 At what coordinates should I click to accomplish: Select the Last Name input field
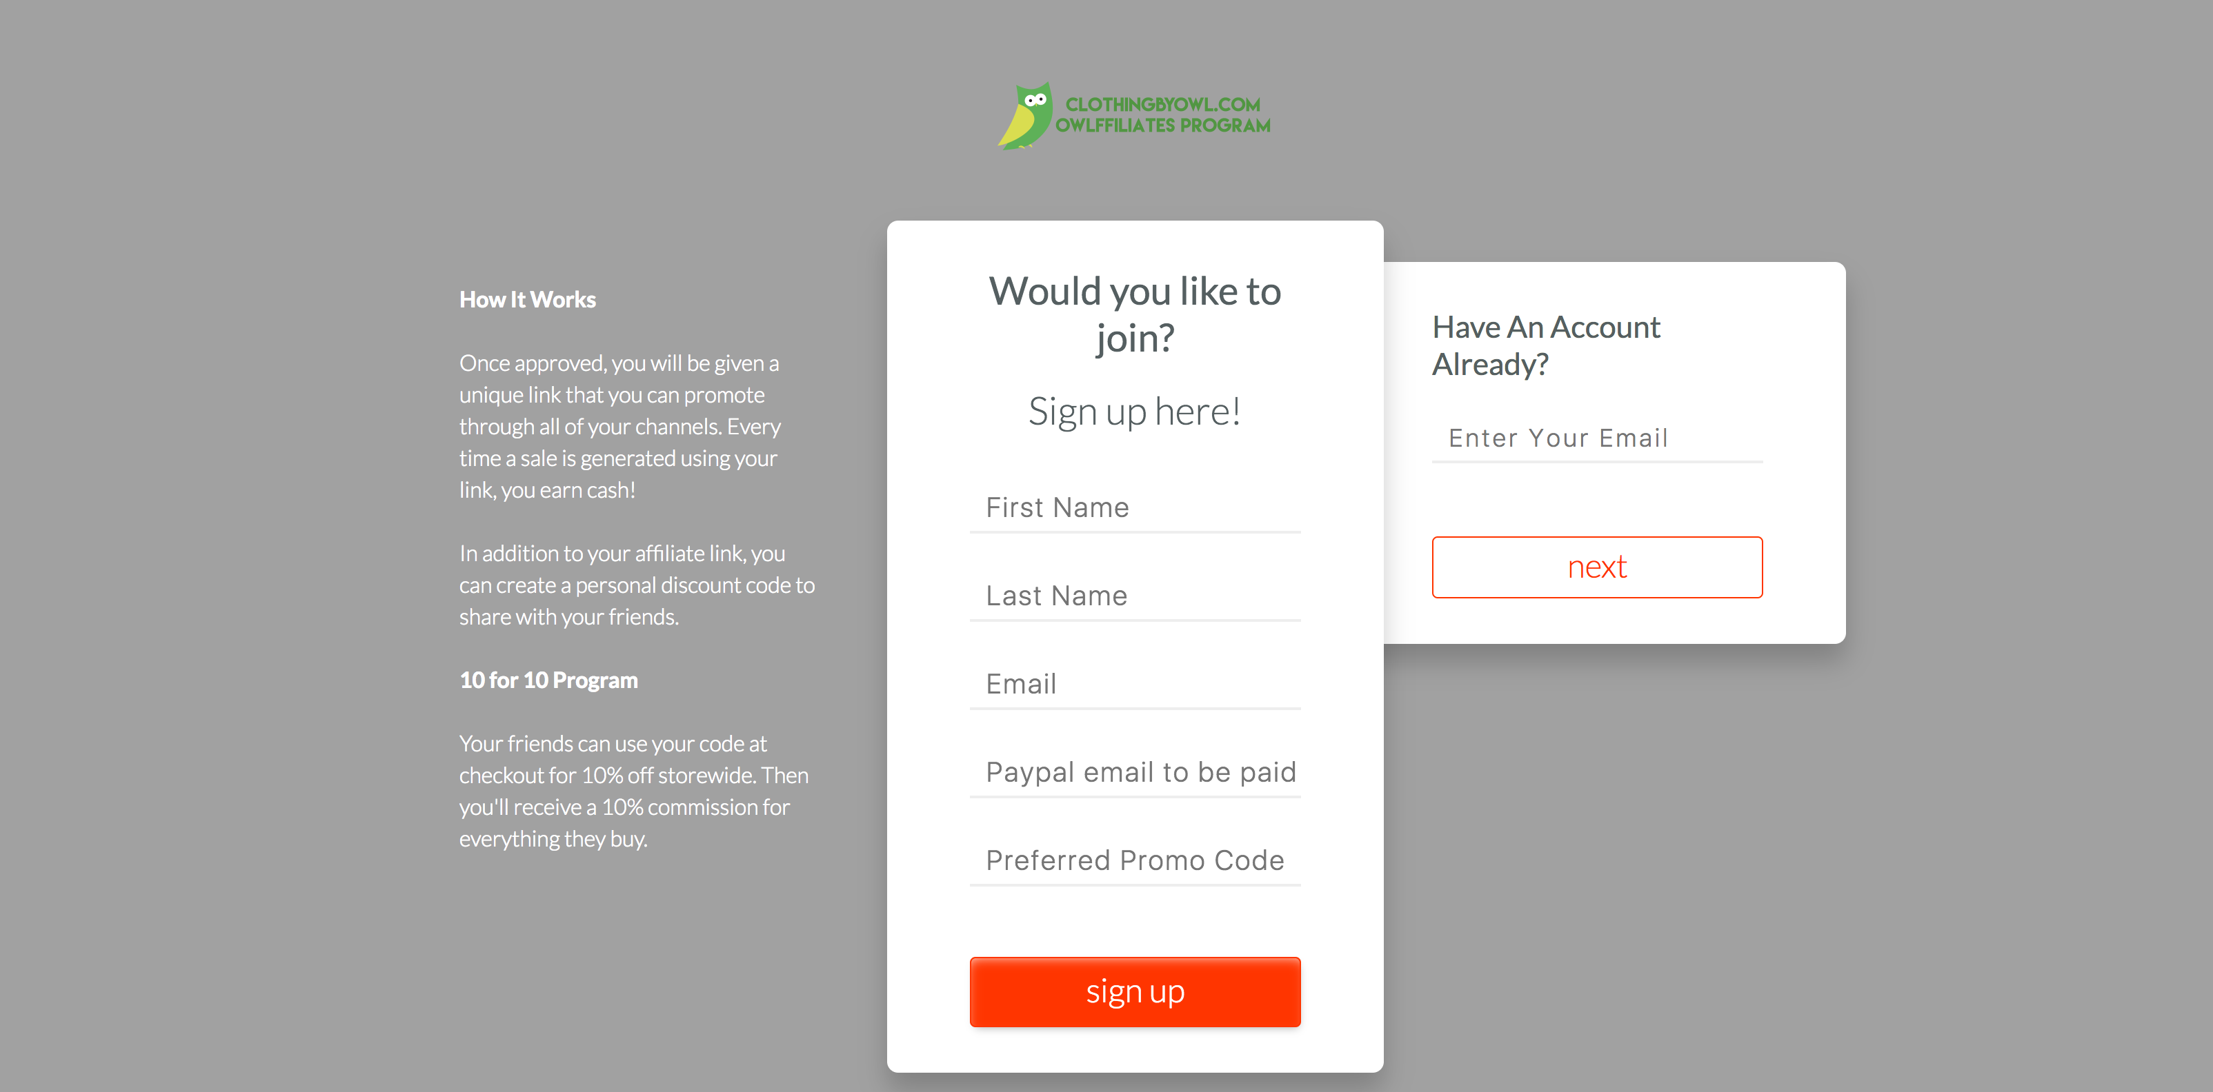1135,596
